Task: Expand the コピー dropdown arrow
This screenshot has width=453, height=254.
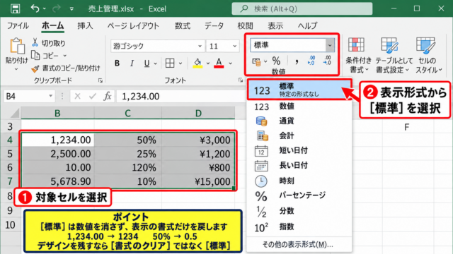Action: (x=64, y=56)
